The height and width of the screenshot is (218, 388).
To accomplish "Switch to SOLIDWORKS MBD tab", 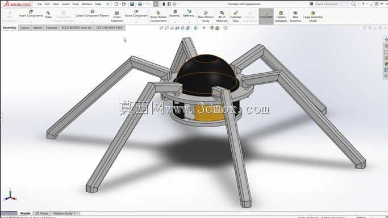I will click(110, 28).
